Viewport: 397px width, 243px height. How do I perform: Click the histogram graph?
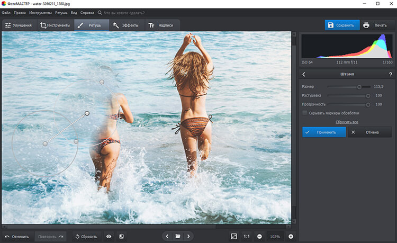click(x=347, y=46)
